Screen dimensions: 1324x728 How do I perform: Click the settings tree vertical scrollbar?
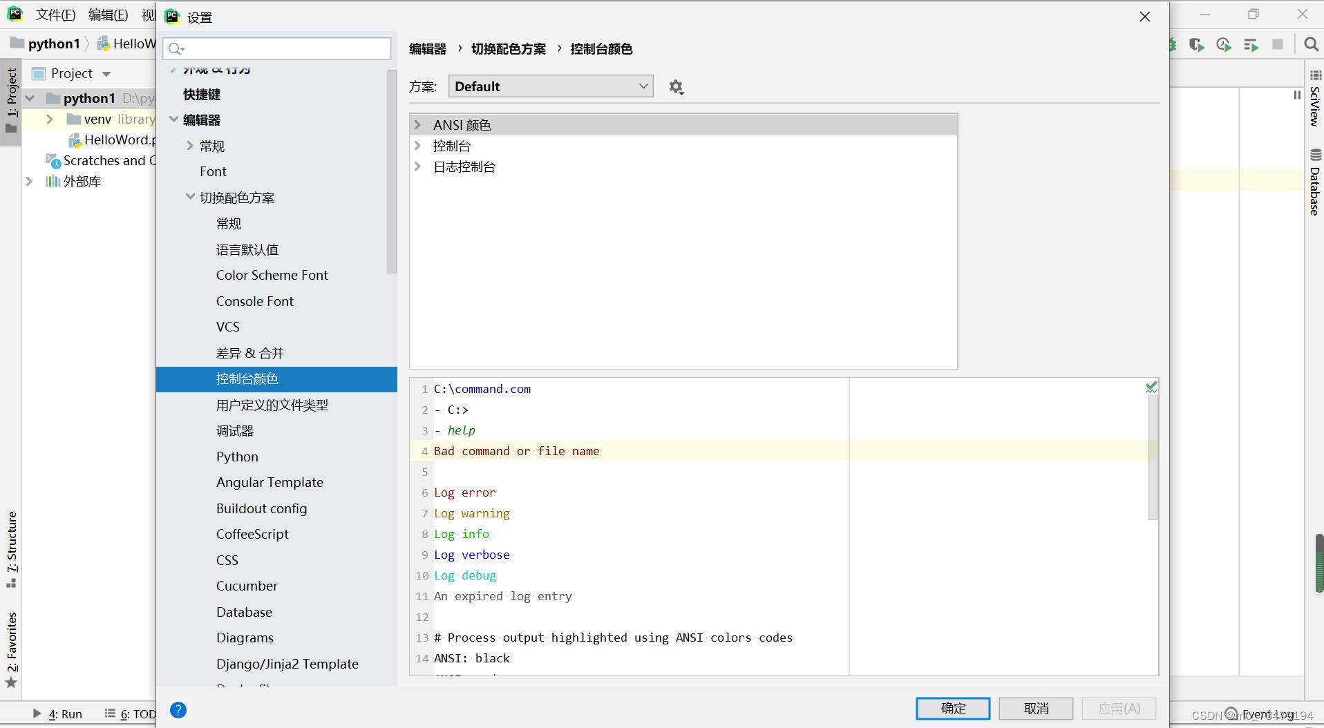click(392, 171)
